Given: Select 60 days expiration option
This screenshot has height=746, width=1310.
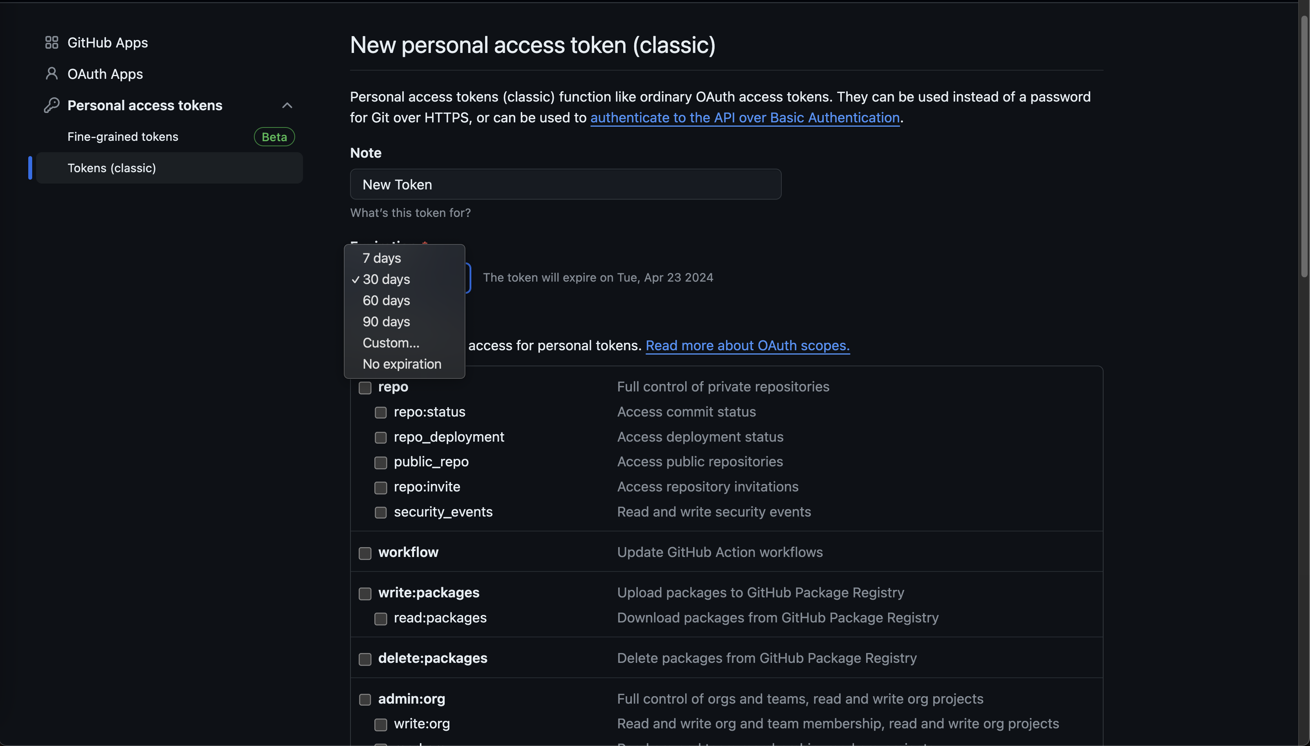Looking at the screenshot, I should point(387,301).
